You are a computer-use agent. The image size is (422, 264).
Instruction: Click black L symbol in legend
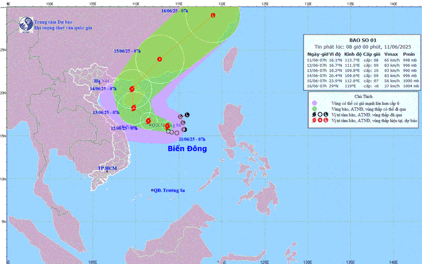pos(325,115)
